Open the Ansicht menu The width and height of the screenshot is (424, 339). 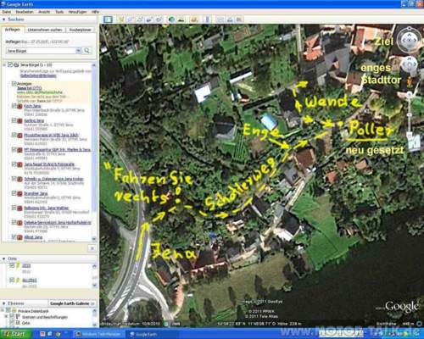pos(44,12)
